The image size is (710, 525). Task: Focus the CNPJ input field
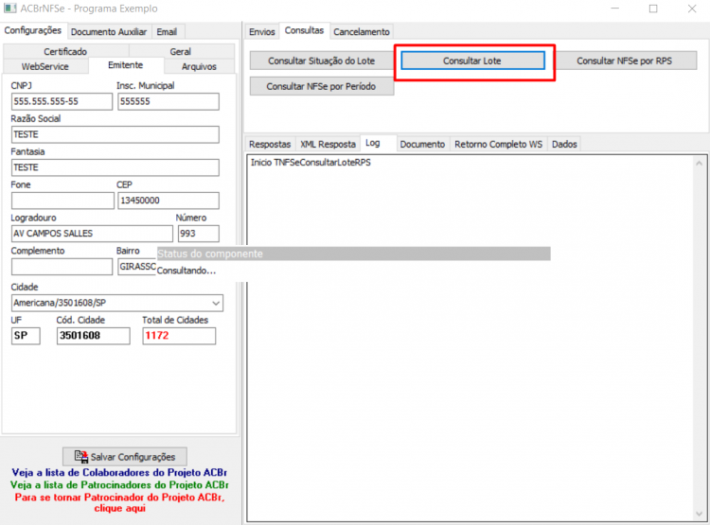[62, 101]
